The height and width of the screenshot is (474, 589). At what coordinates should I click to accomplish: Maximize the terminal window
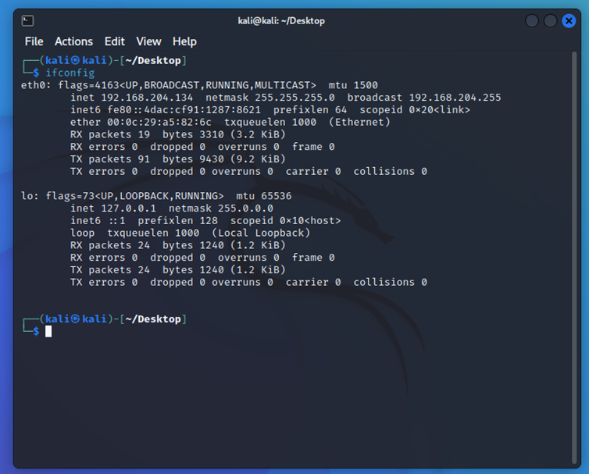(550, 21)
